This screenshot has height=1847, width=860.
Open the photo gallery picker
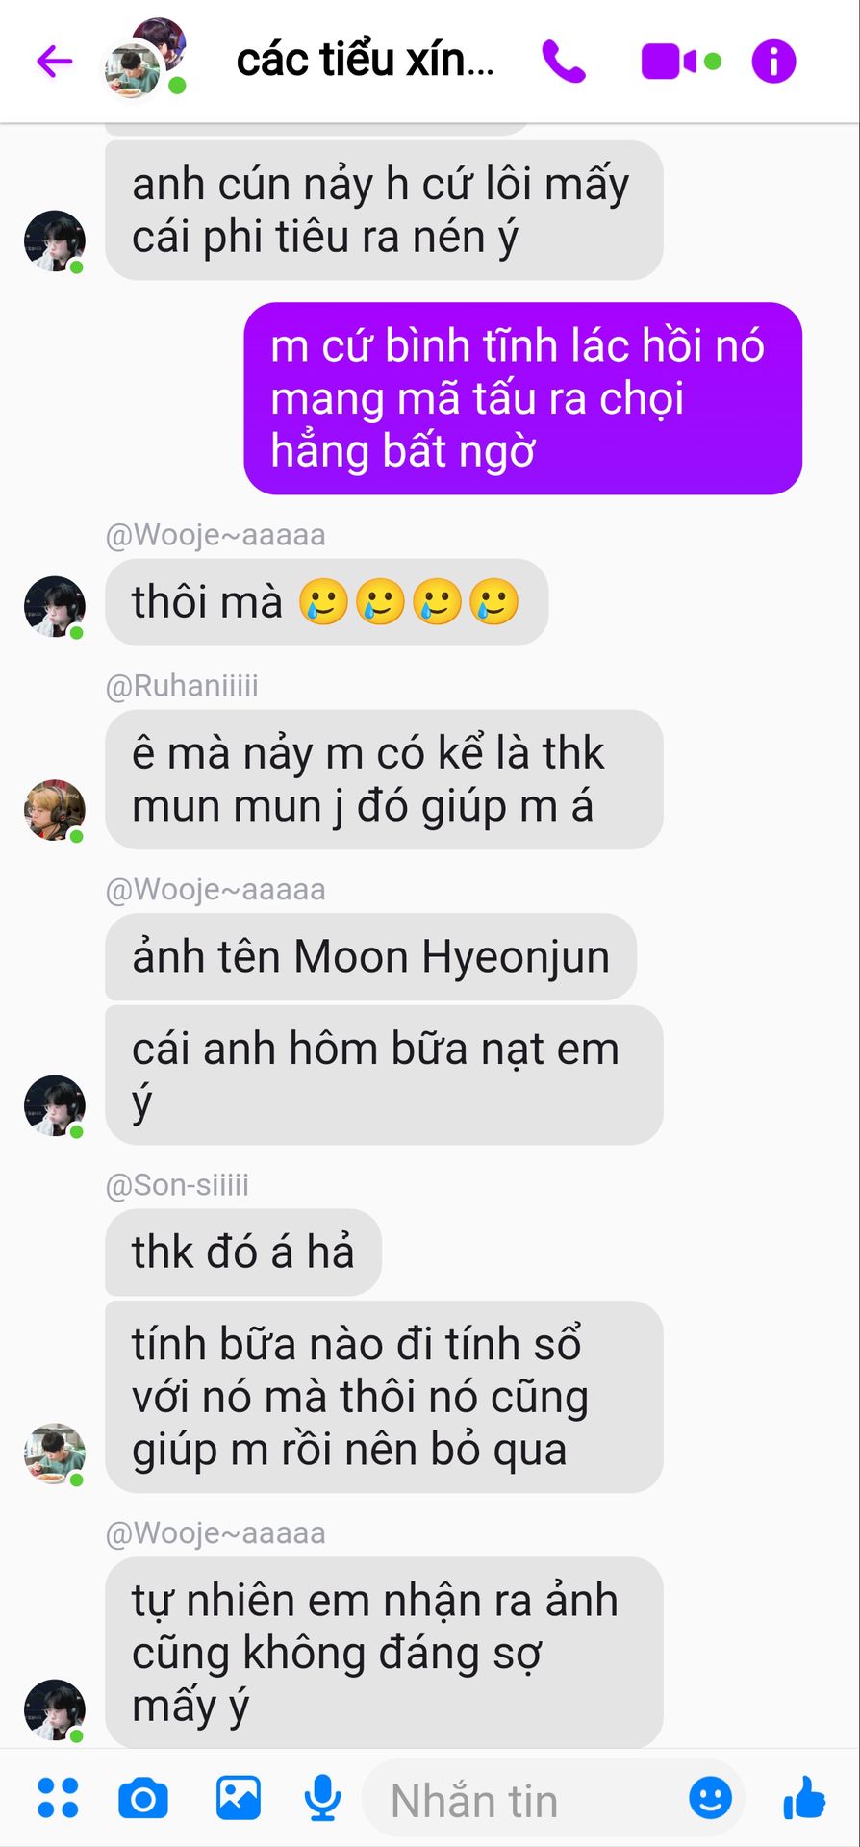(x=238, y=1798)
